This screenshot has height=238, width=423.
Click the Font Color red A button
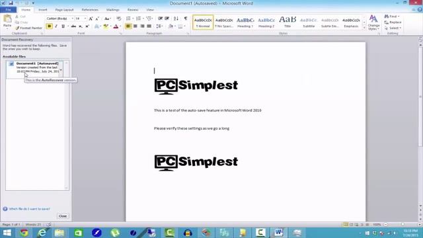click(116, 26)
